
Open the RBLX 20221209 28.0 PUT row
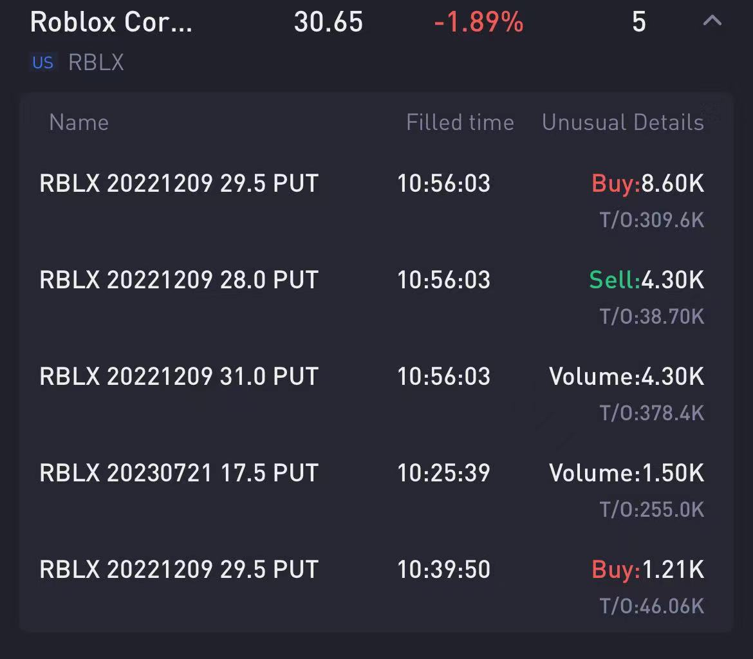(x=179, y=281)
